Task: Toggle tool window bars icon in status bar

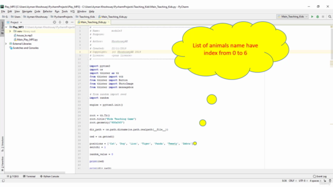Action: (3, 181)
